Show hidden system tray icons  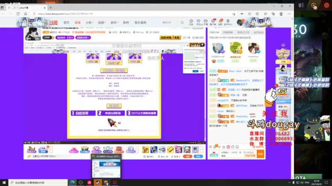coord(289,182)
